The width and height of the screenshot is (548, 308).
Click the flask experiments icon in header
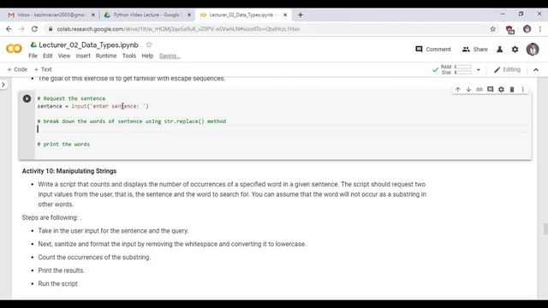500,50
